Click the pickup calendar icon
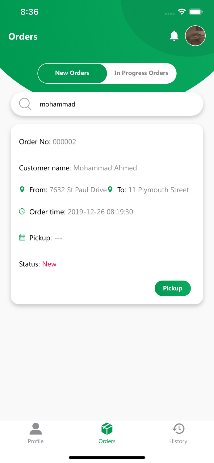This screenshot has width=214, height=463. pos(22,237)
